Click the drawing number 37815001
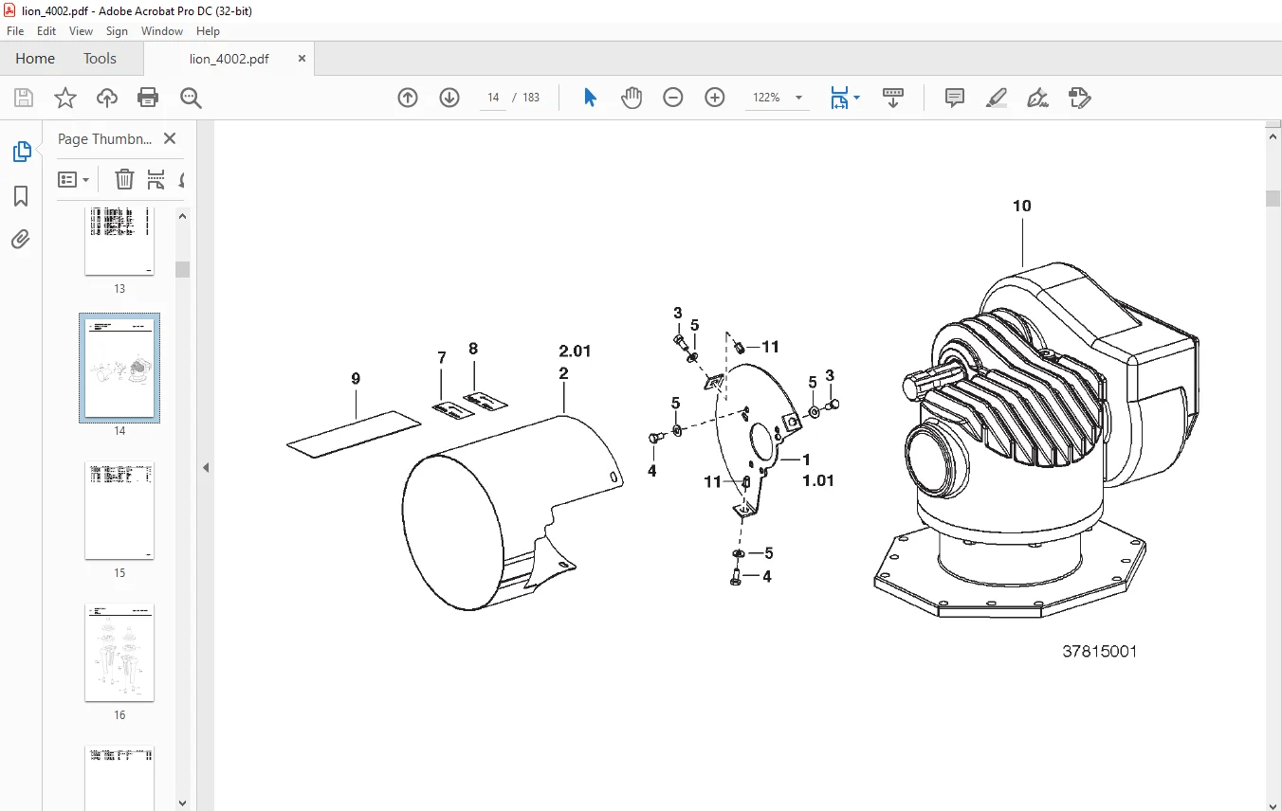The height and width of the screenshot is (811, 1282). click(x=1099, y=651)
